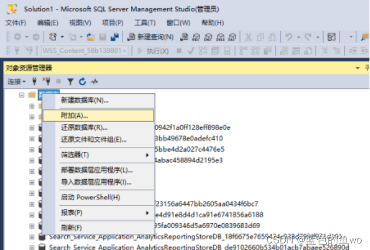Click the Navigate Forward toolbar icon
The height and width of the screenshot is (250, 370).
36,37
